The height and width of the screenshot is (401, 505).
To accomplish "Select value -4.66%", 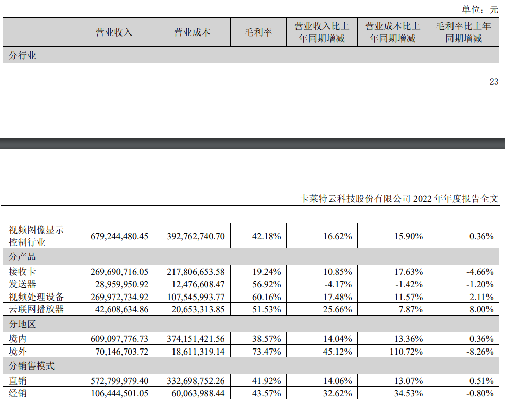I will coord(480,272).
